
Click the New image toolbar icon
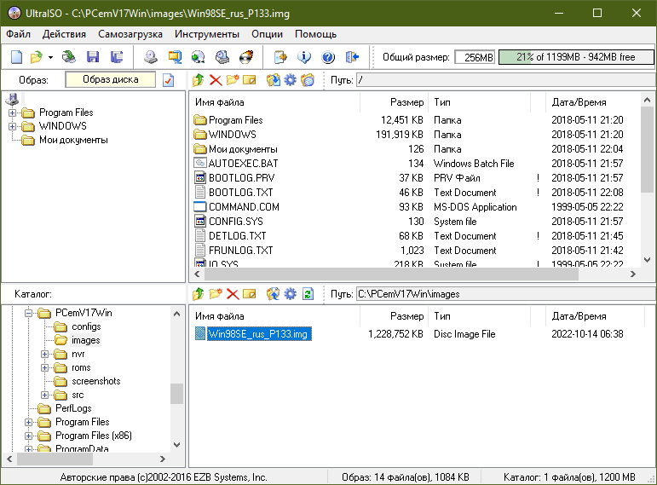click(16, 57)
